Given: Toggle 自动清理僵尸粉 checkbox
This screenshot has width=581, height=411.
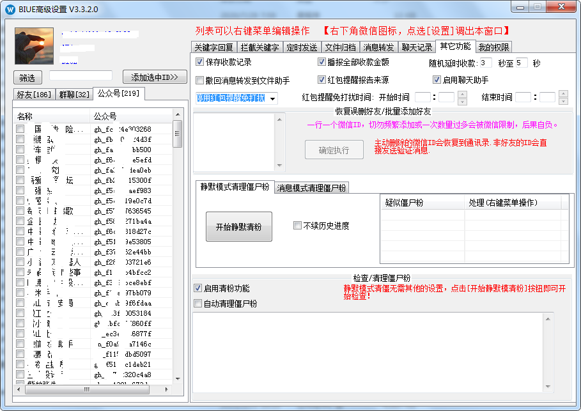Looking at the screenshot, I should 198,304.
